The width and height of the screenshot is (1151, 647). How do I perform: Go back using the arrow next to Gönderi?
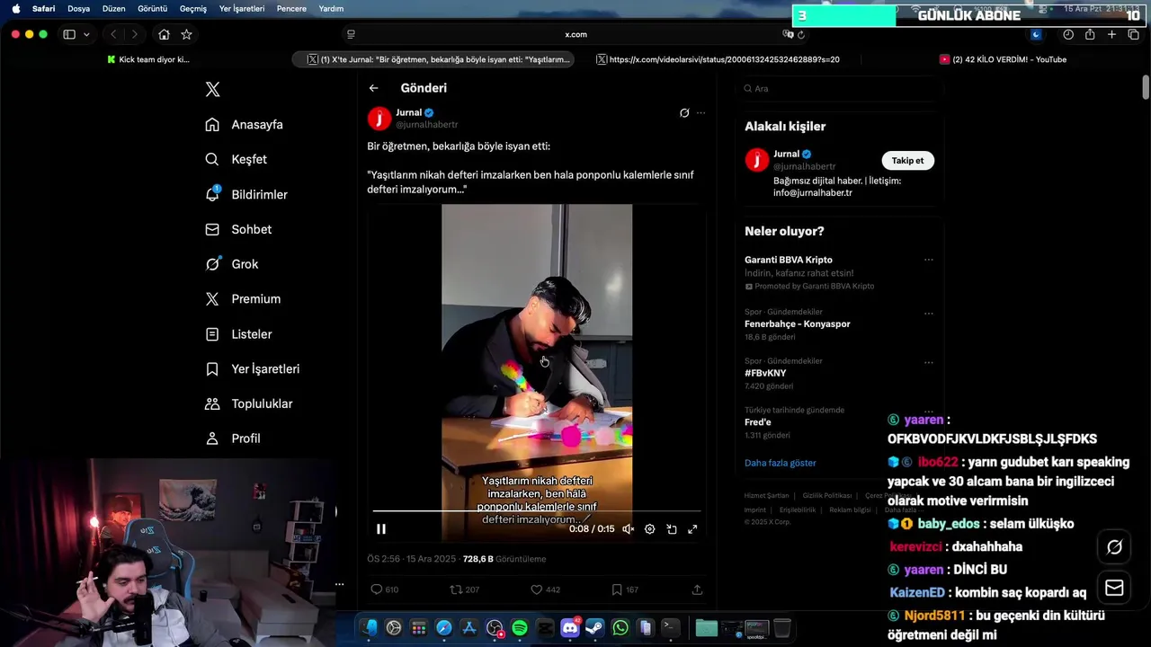[x=373, y=88]
